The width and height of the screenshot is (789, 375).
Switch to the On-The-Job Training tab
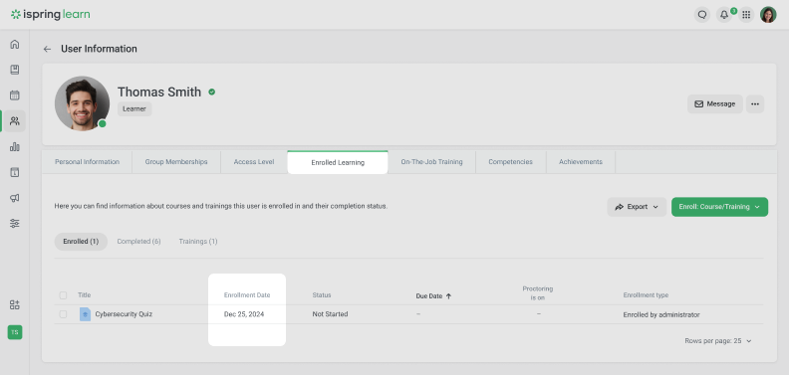point(431,162)
